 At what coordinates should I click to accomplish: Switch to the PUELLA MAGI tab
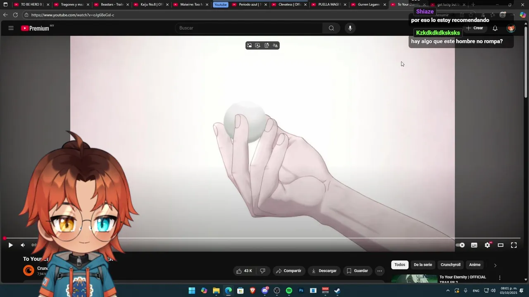[329, 5]
